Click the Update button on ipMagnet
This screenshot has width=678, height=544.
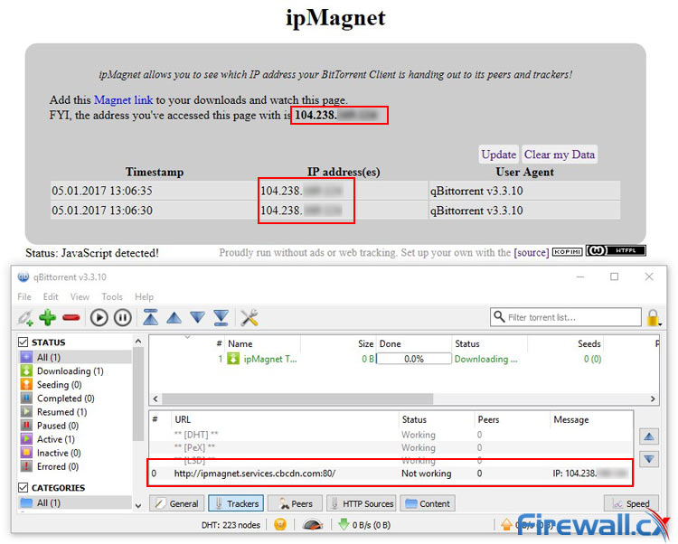pos(498,155)
